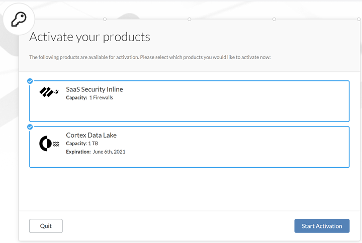This screenshot has height=243, width=362.
Task: Click the products available for activation description
Action: 150,57
